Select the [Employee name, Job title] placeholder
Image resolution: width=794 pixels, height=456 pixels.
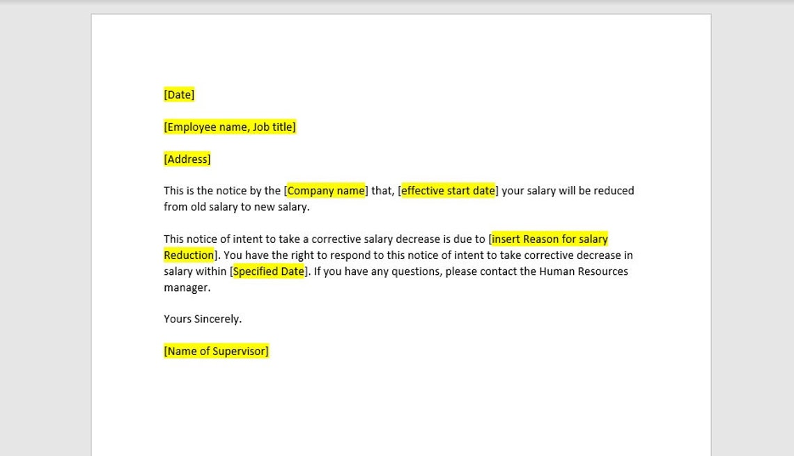tap(230, 127)
